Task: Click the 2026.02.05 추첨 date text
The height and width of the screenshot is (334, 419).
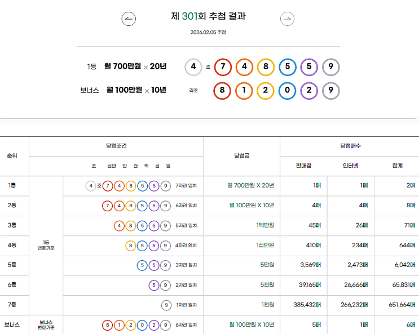Action: click(x=208, y=32)
